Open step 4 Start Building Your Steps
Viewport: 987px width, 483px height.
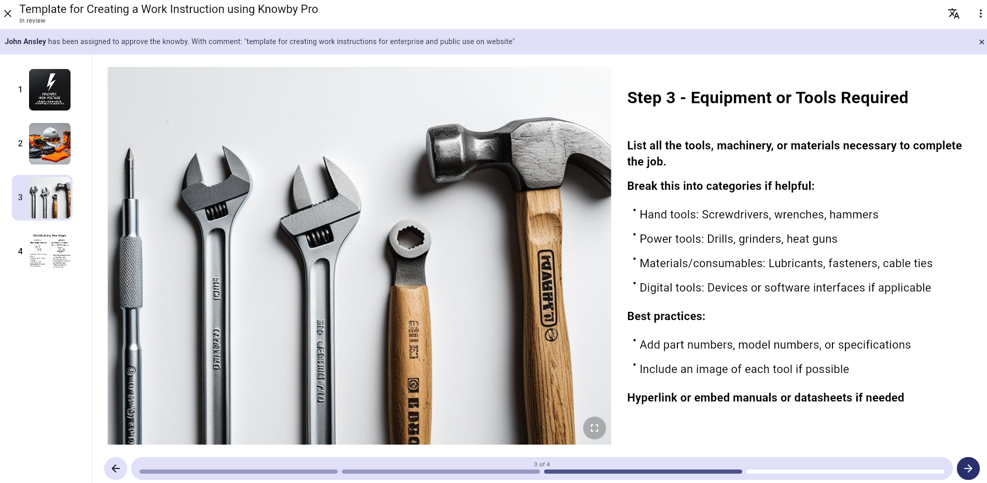[49, 251]
